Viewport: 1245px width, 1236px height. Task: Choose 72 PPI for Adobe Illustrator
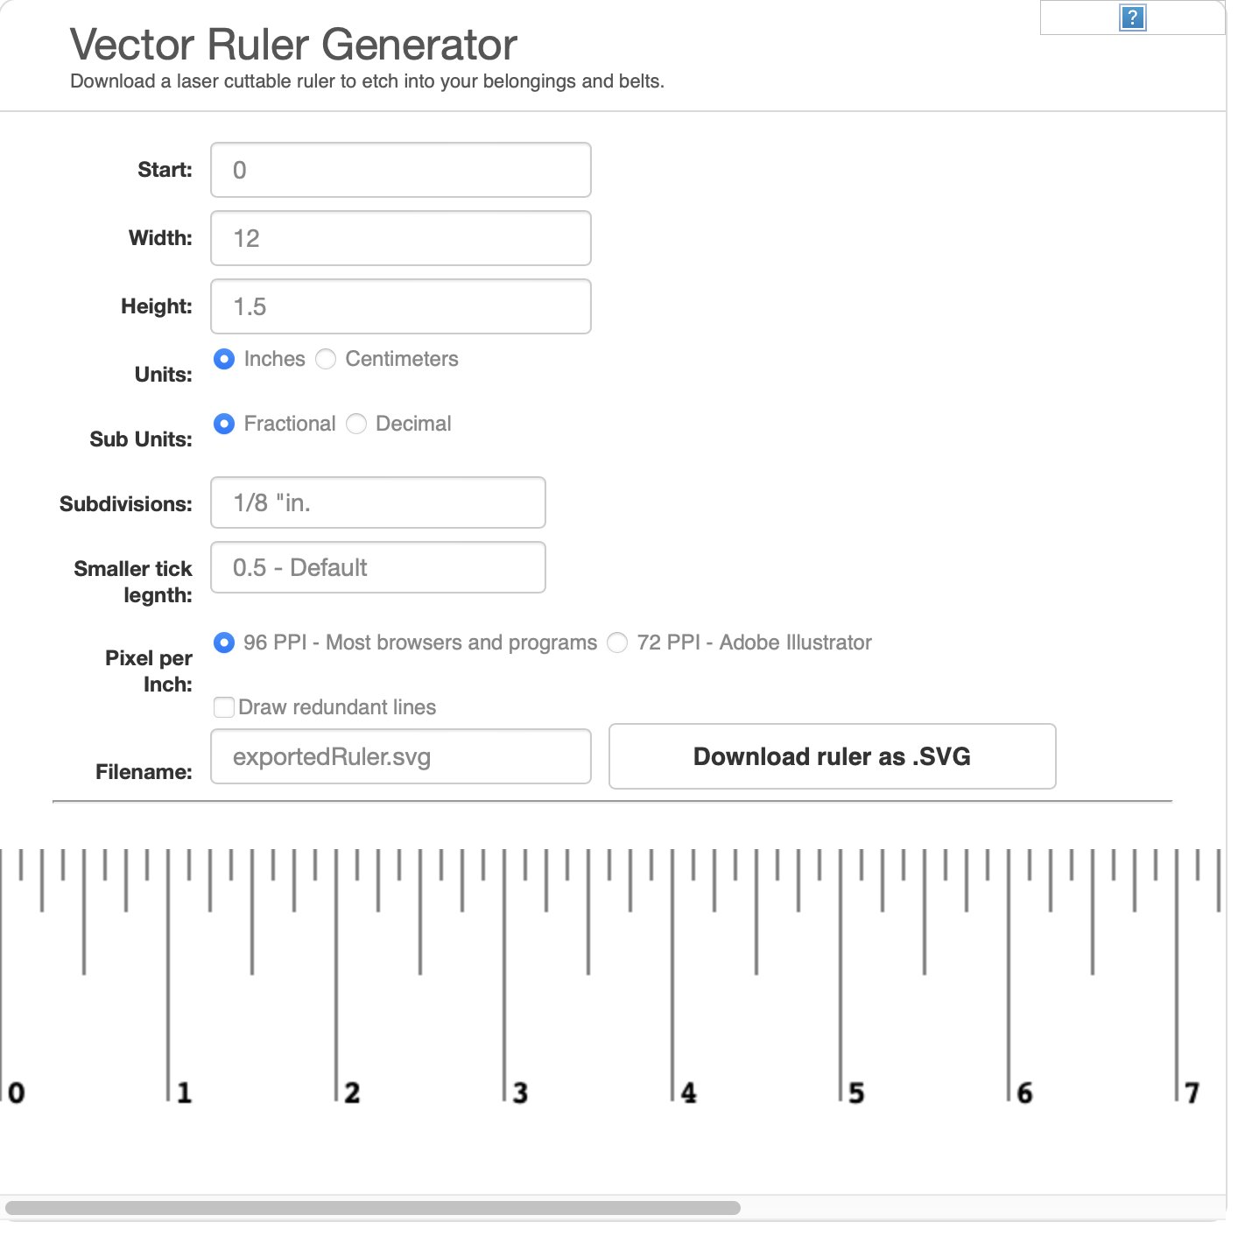(617, 642)
